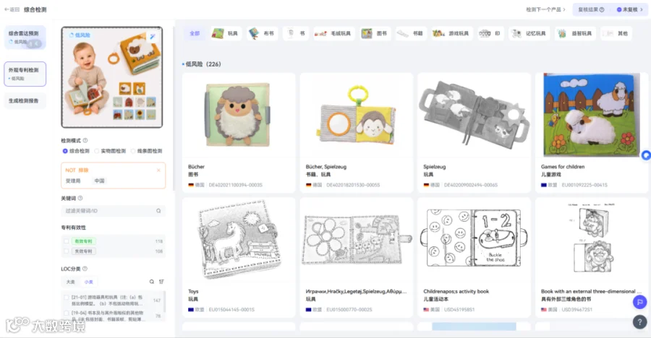Open 综合雷达预测 in left sidebar
651x338 pixels.
(25, 38)
